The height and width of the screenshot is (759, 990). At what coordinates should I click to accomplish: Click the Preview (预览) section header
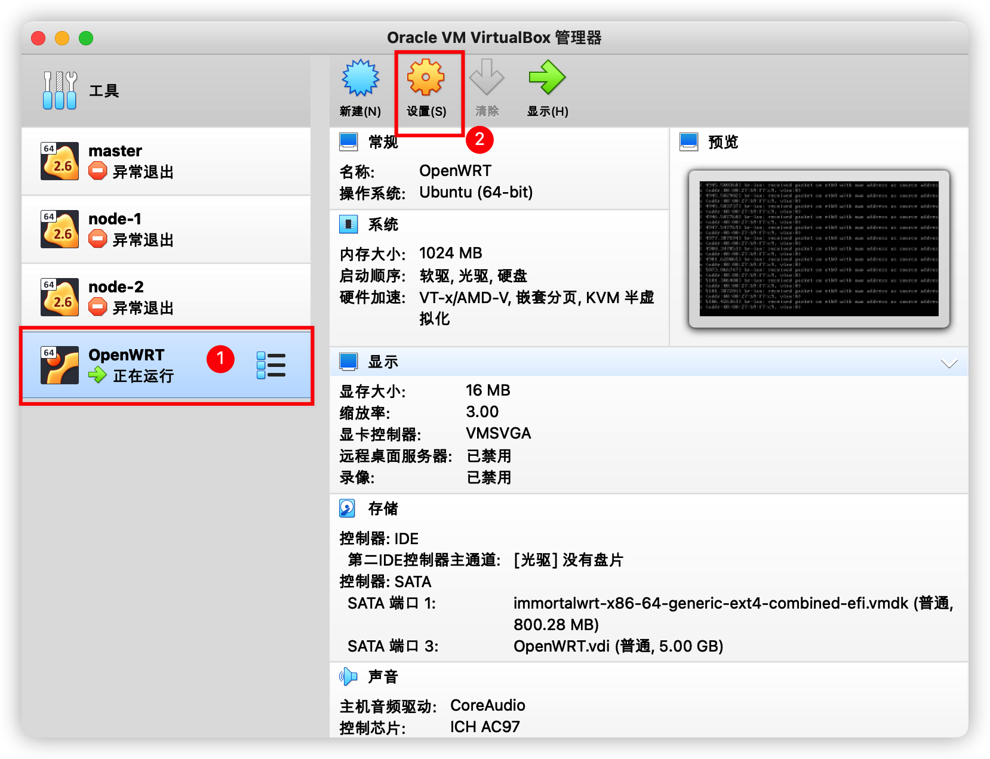coord(722,142)
